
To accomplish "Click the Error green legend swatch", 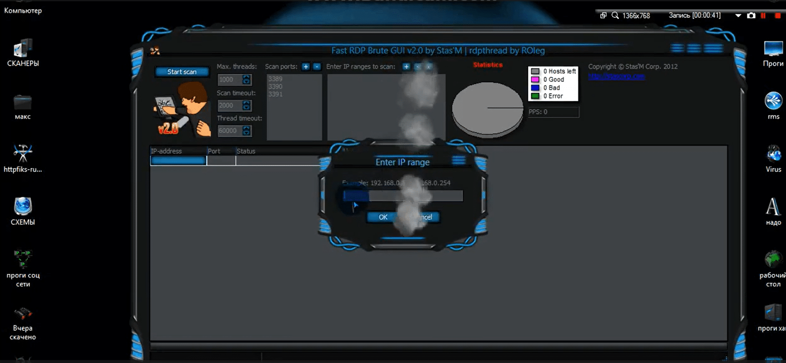I will pos(535,96).
